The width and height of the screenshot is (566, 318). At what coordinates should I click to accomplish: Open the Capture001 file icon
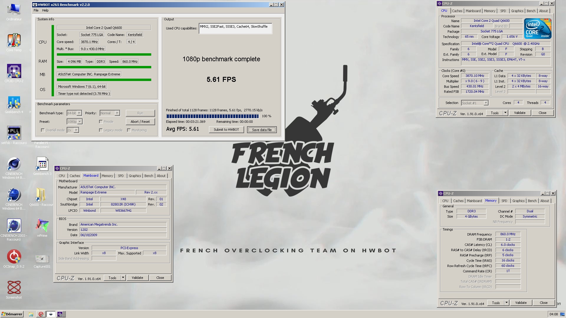(x=42, y=259)
